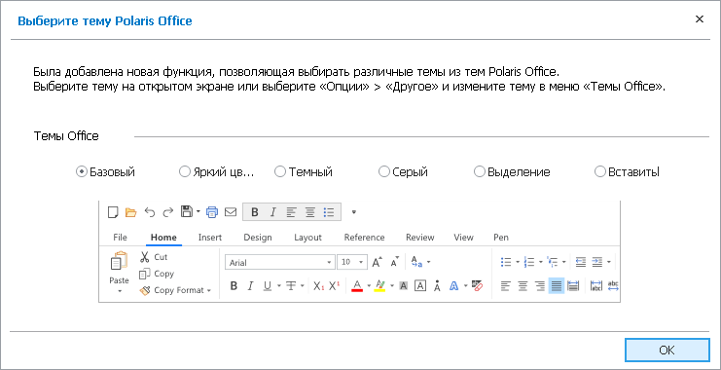Close the Polaris Office theme dialog
Image resolution: width=721 pixels, height=370 pixels.
tap(700, 19)
